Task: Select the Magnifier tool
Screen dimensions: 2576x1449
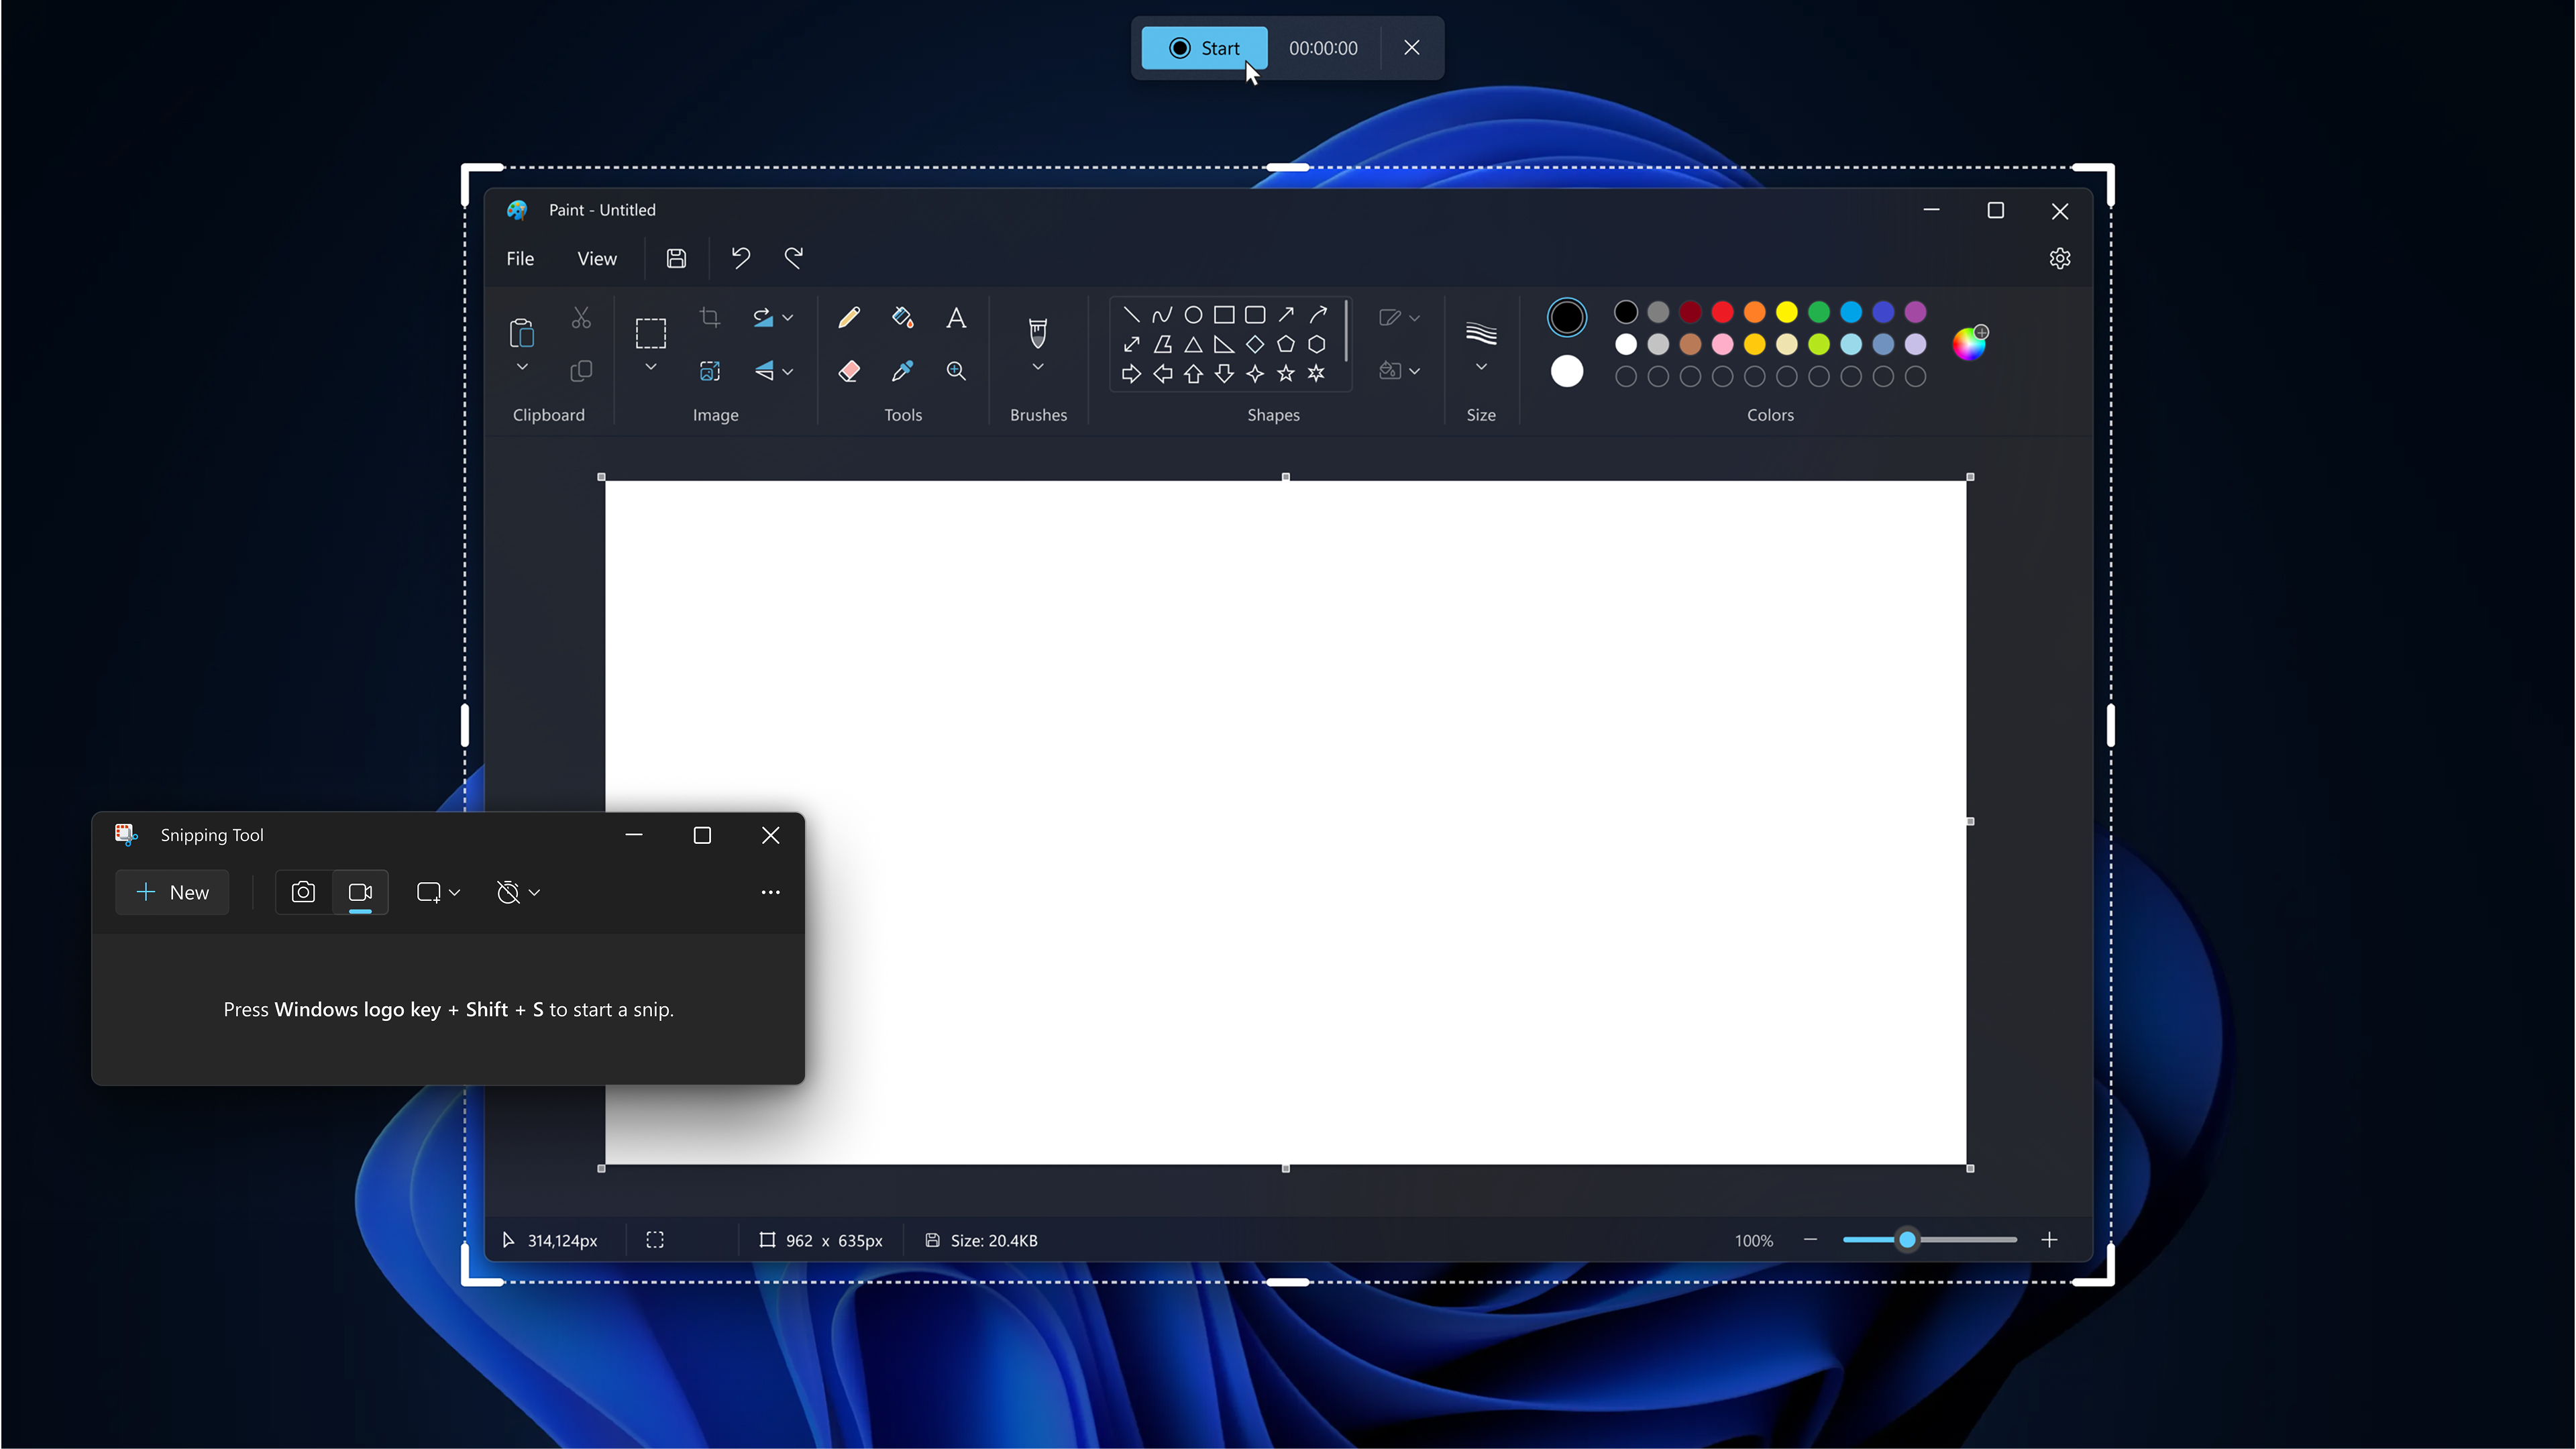Action: point(956,371)
